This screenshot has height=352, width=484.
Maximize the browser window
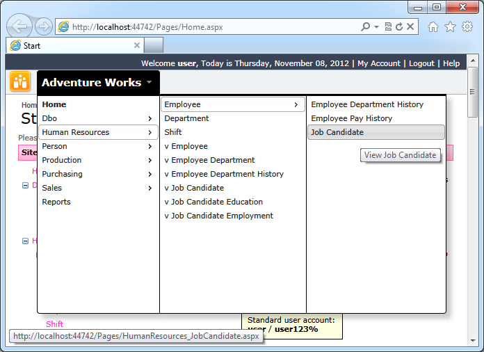click(437, 8)
